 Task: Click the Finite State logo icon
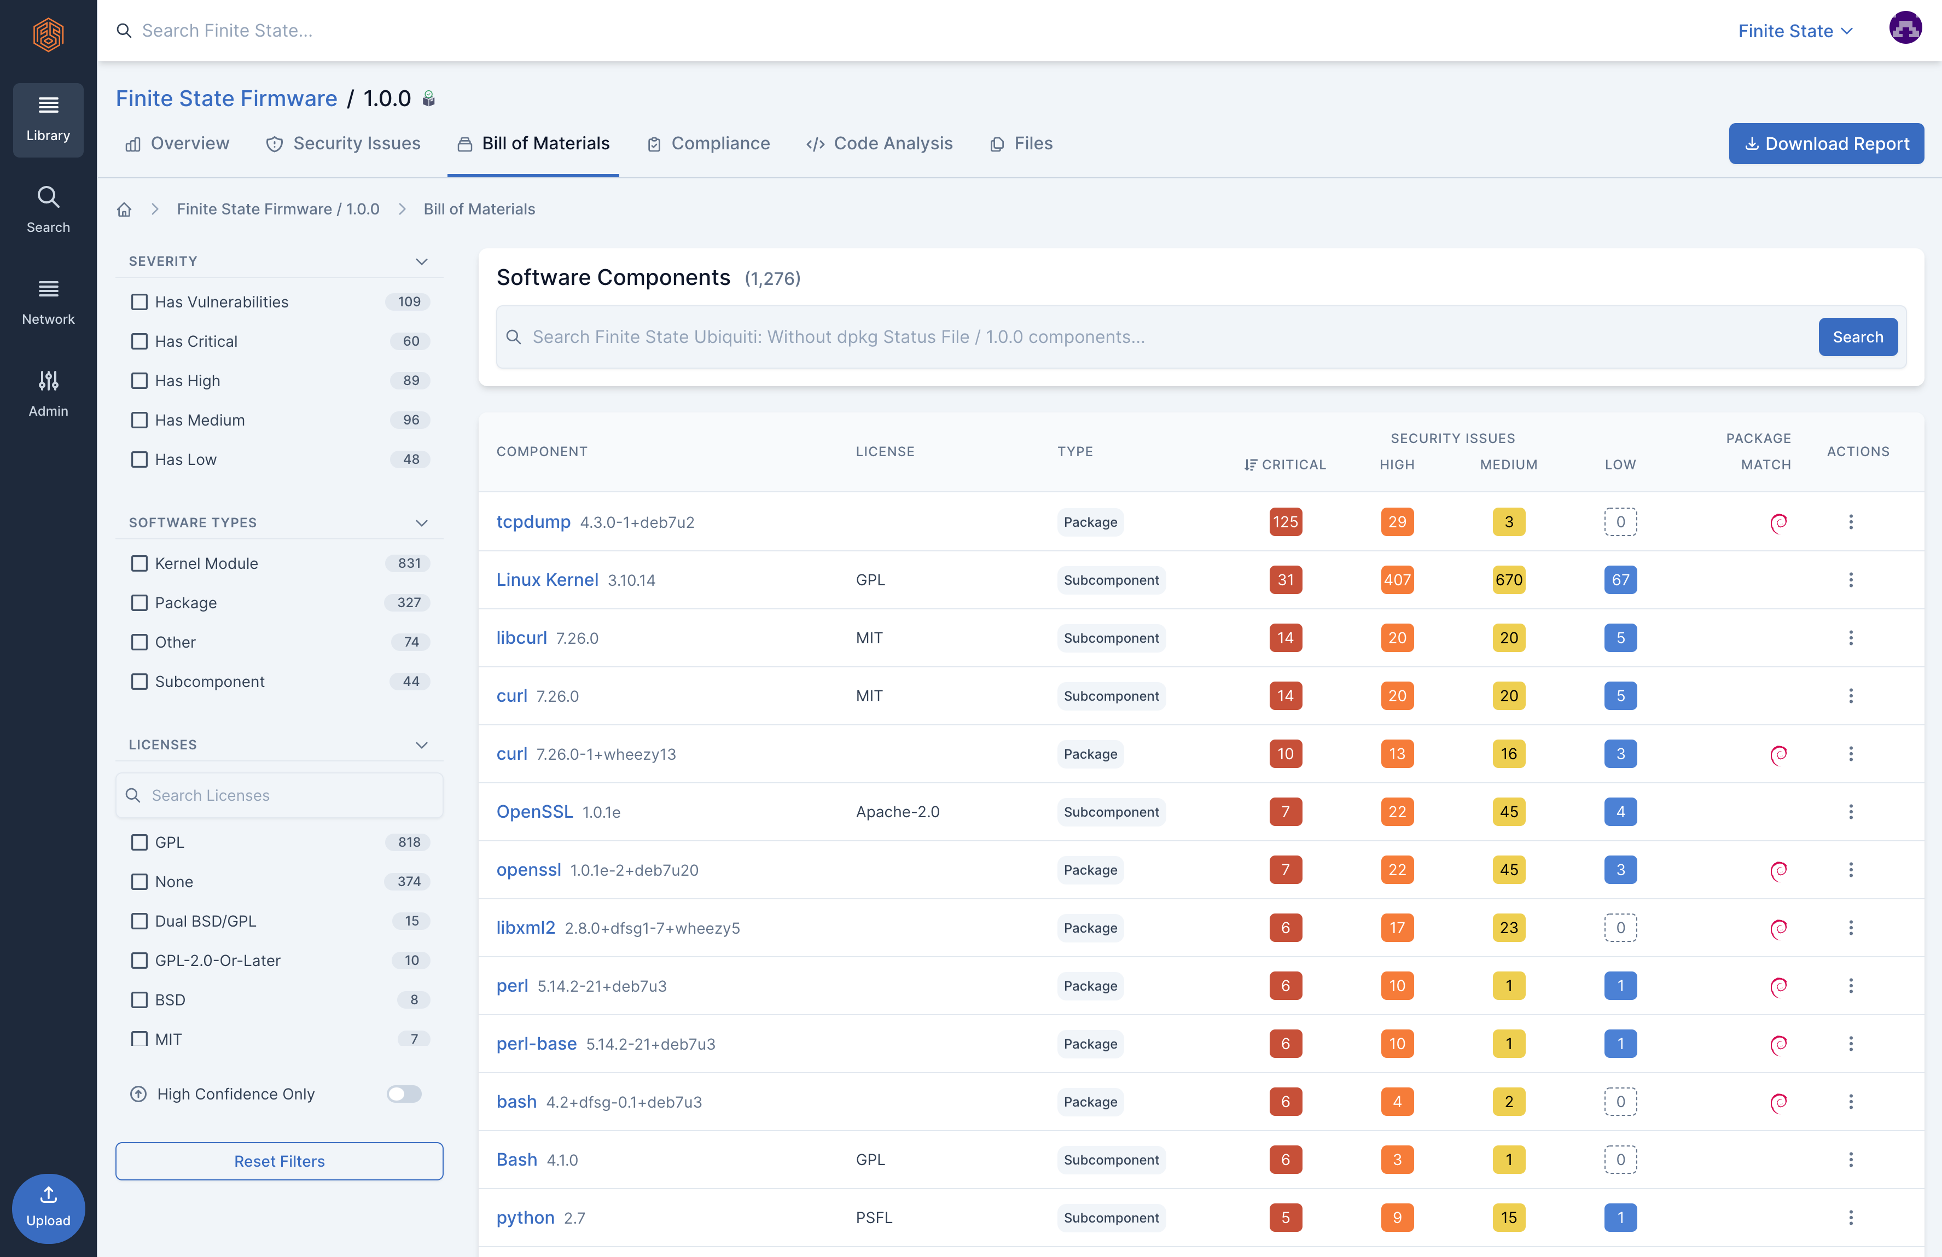tap(48, 34)
